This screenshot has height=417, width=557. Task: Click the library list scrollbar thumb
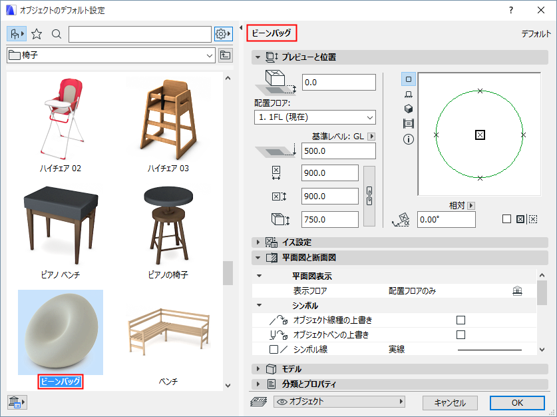228,273
